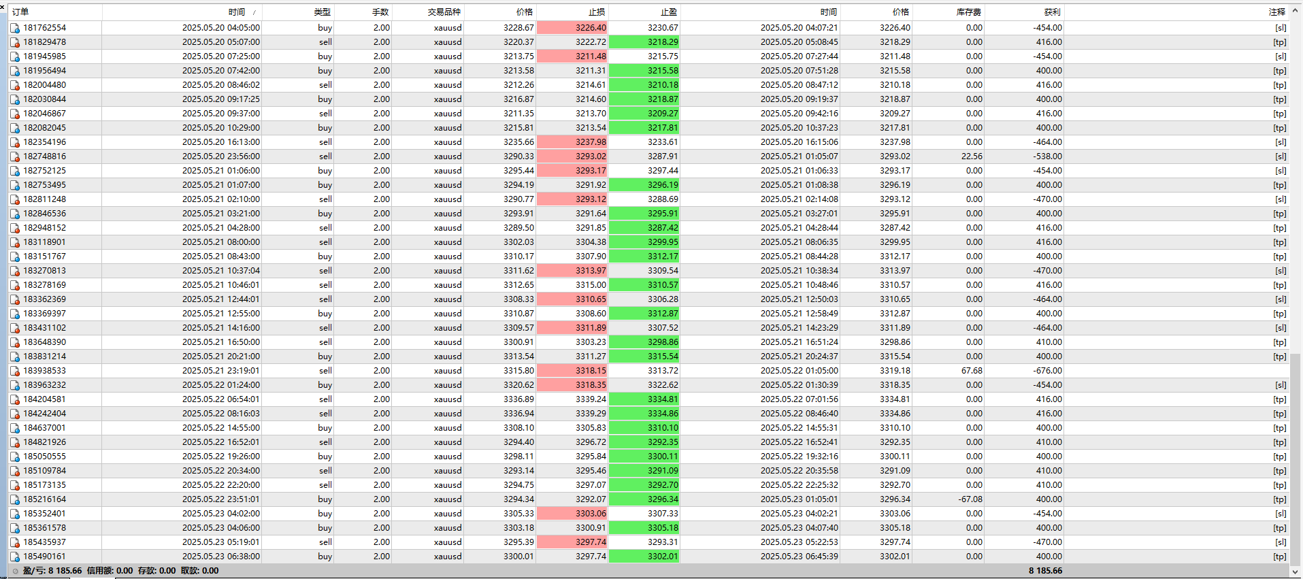This screenshot has height=579, width=1303.
Task: Click the order icon beside ticket 183270813
Action: click(15, 271)
